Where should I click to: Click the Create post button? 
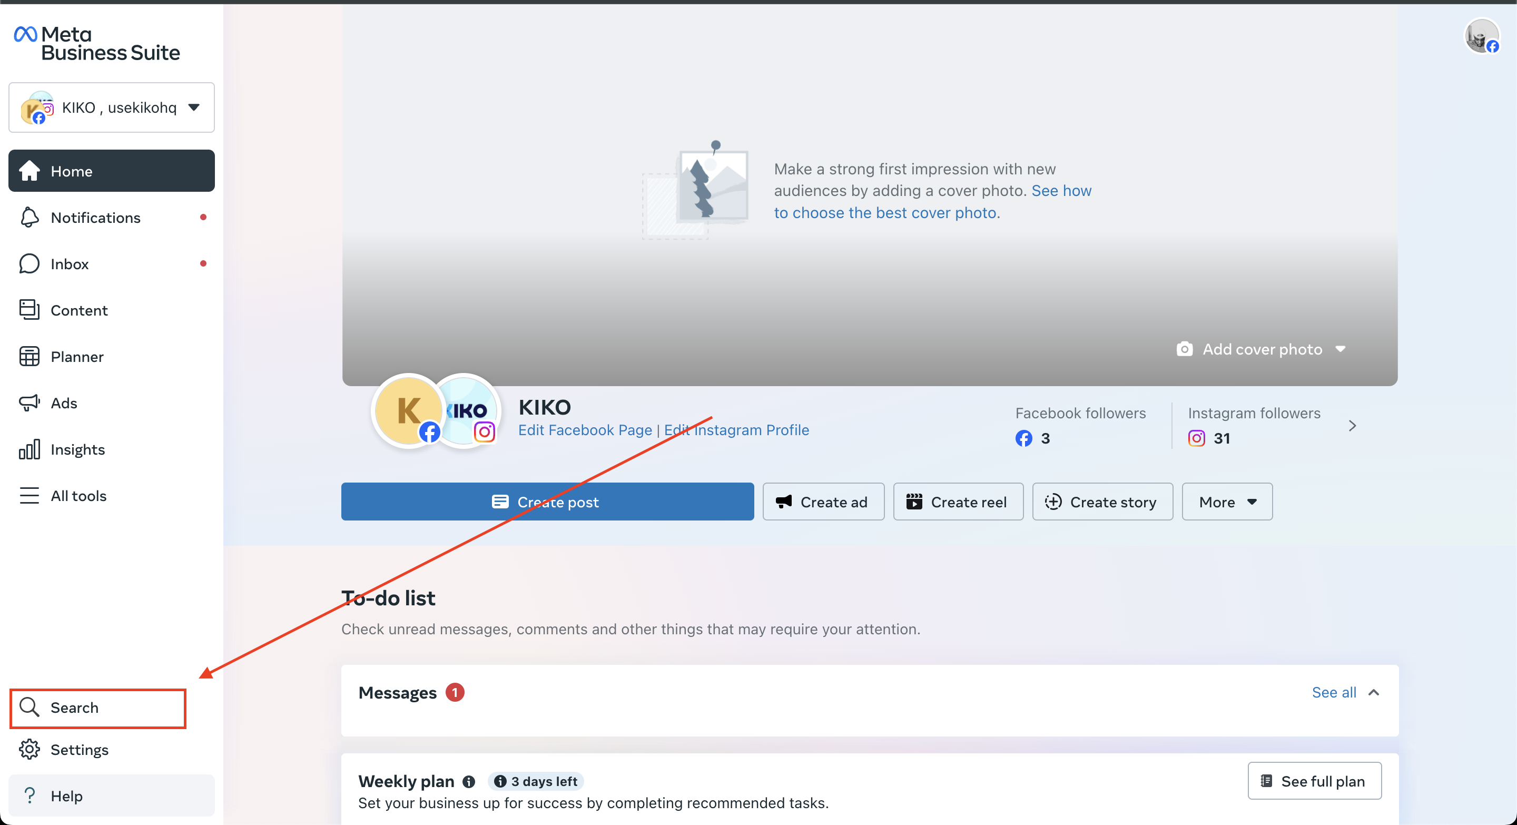tap(547, 502)
